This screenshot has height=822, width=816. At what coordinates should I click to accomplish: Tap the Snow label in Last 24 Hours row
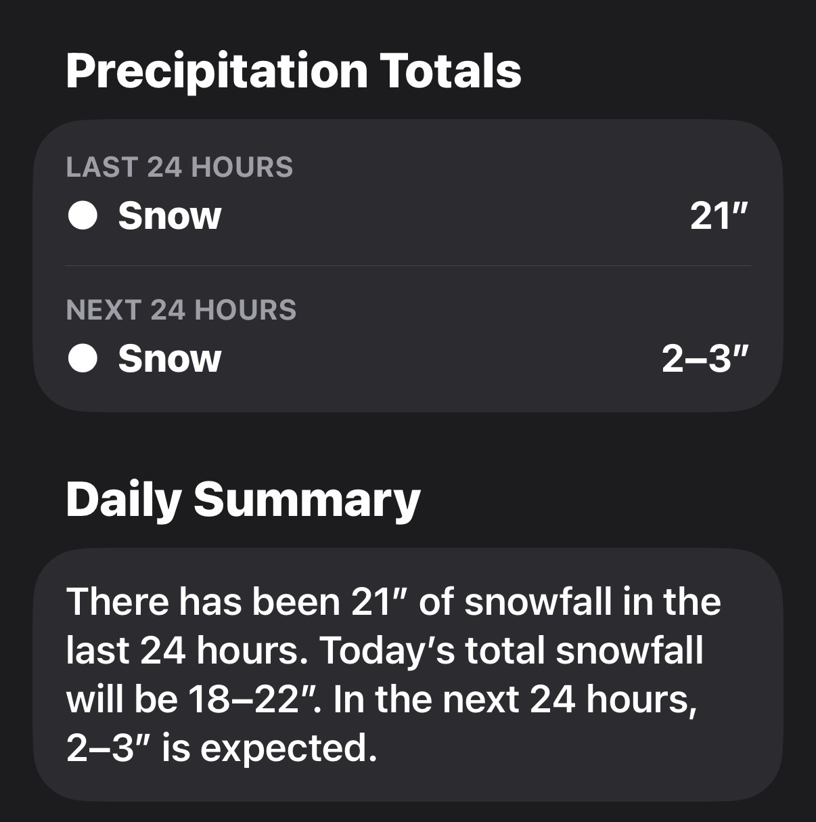[169, 216]
